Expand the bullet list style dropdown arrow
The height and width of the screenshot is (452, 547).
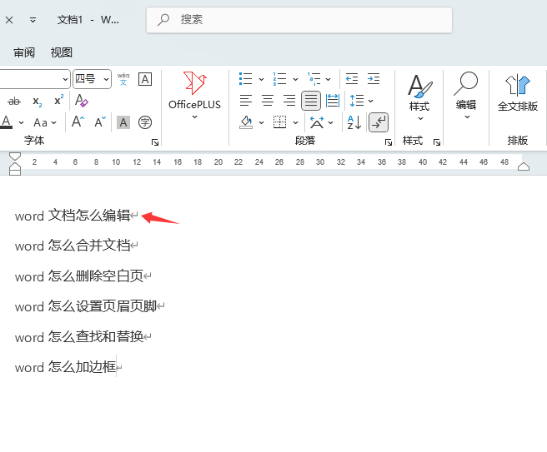(x=261, y=79)
